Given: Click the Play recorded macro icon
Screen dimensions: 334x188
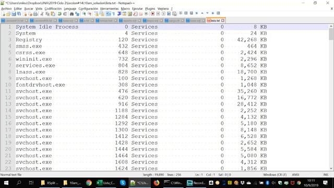Looking at the screenshot, I should click(163, 14).
